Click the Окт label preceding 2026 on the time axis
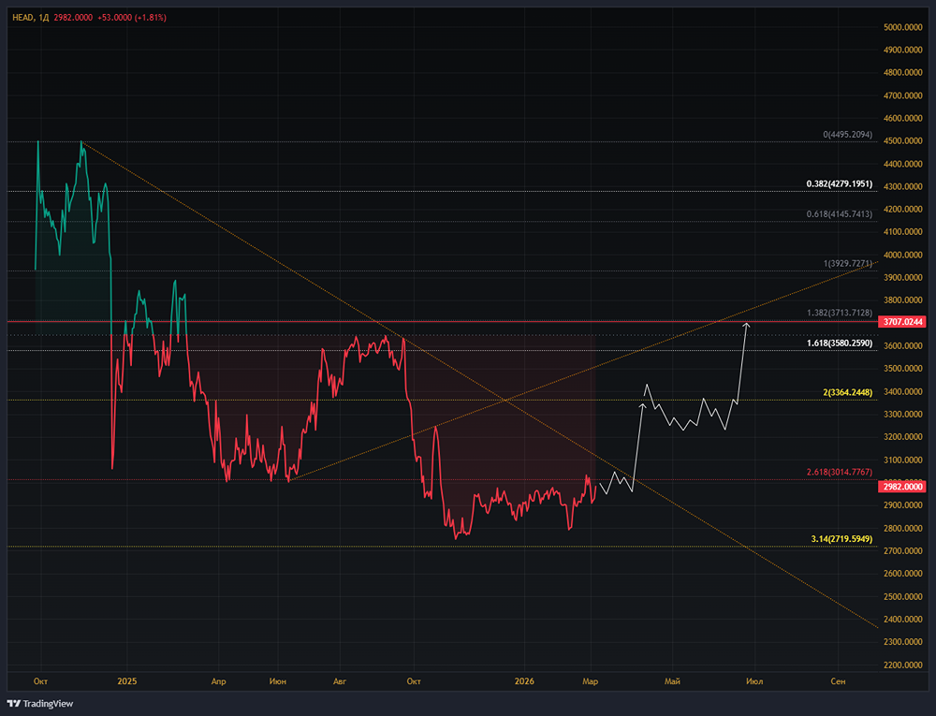 (414, 681)
